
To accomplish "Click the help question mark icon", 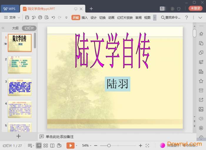I will (186, 18).
